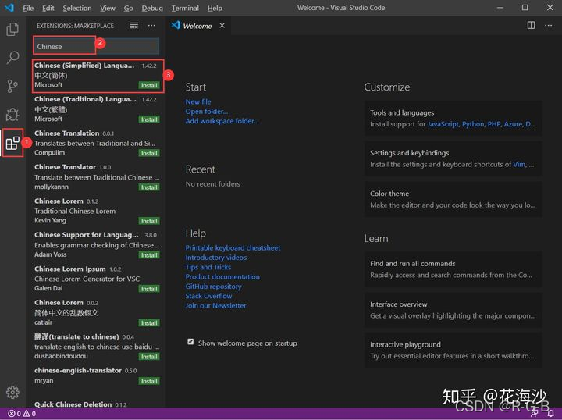Select the Welcome editor tab
562x420 pixels.
[197, 26]
